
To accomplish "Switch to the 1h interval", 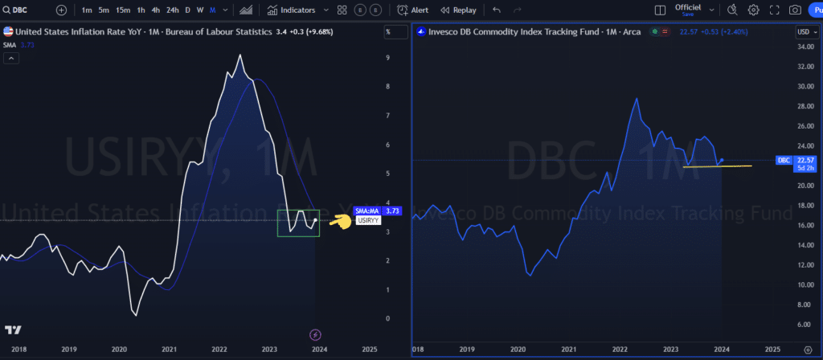I will point(141,10).
